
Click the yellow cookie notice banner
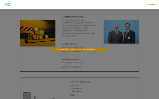(x=79, y=50)
